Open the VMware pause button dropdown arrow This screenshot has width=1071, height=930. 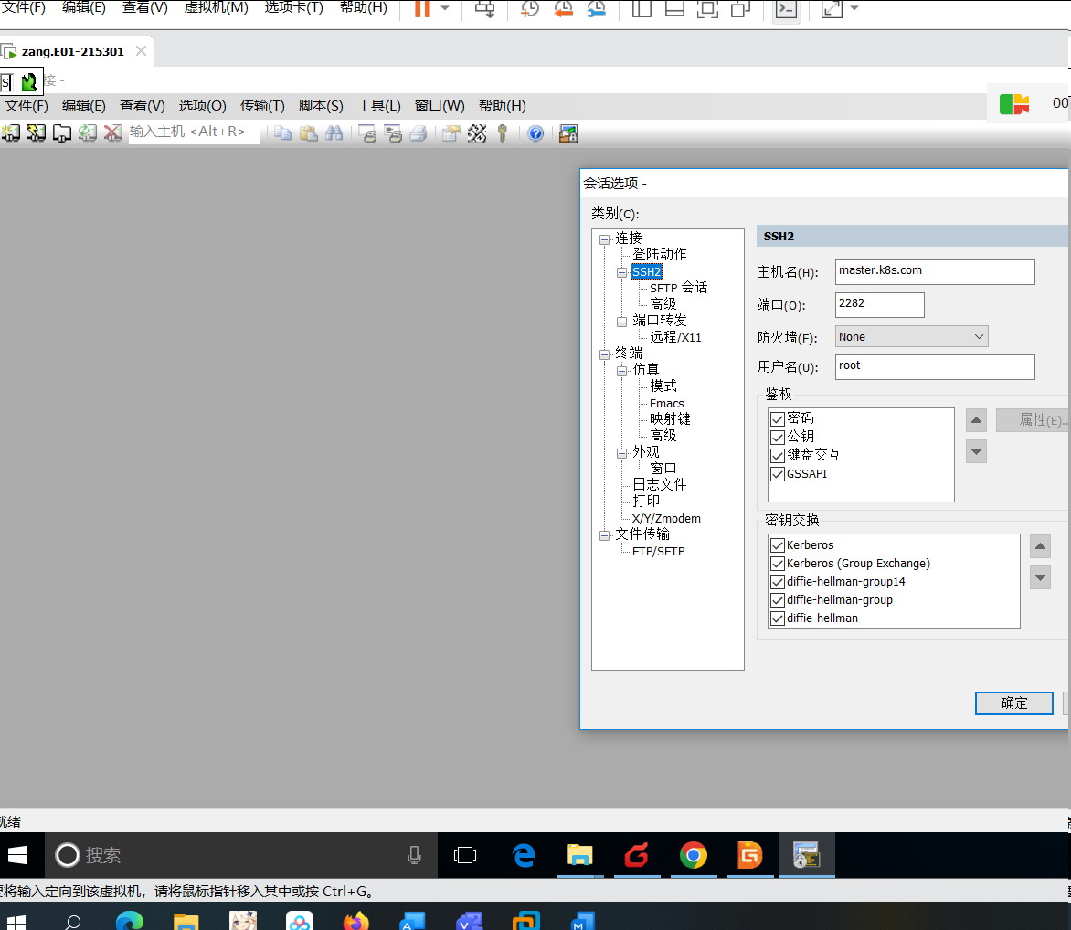pos(445,8)
